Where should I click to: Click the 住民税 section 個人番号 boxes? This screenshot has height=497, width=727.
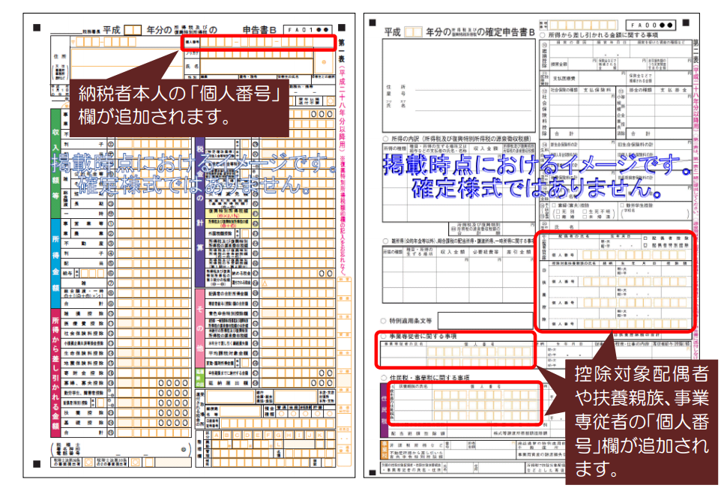click(486, 406)
